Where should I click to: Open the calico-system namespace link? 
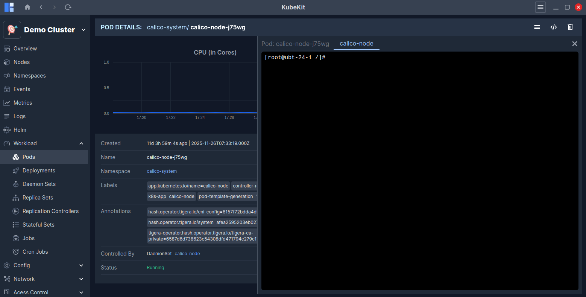(x=162, y=171)
